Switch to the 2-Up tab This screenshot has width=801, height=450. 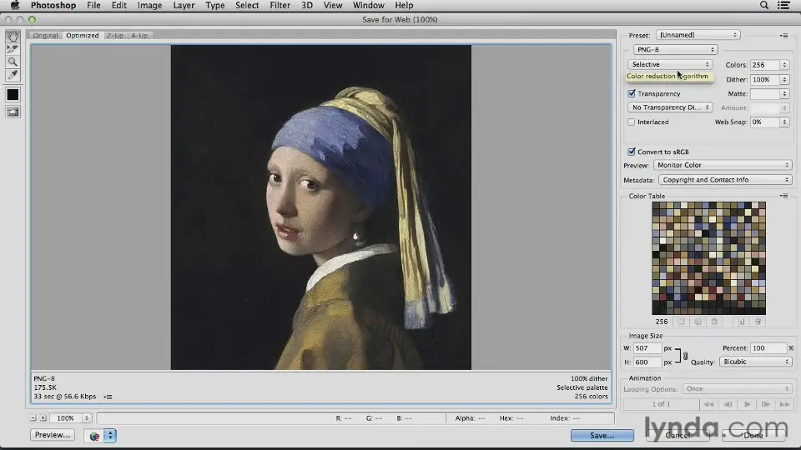115,36
